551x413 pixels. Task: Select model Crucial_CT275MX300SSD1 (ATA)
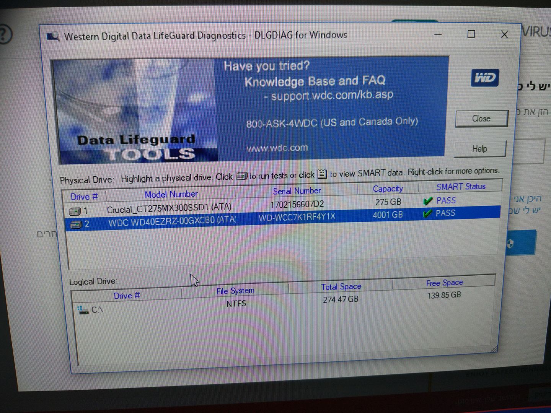[x=169, y=208]
